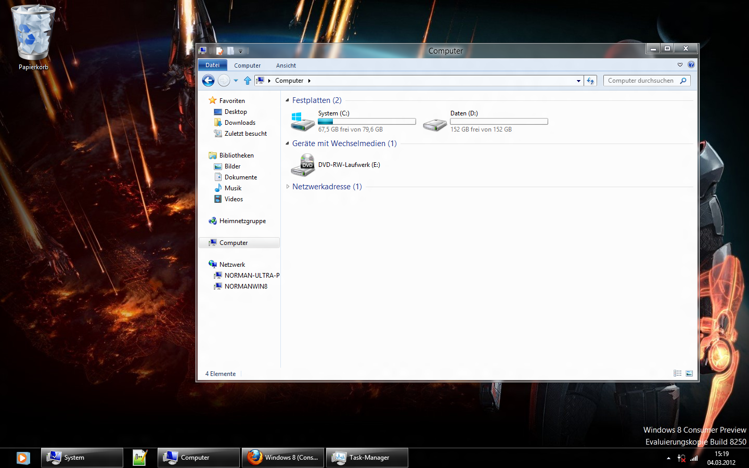Click the New folder icon in title bar

pos(230,50)
